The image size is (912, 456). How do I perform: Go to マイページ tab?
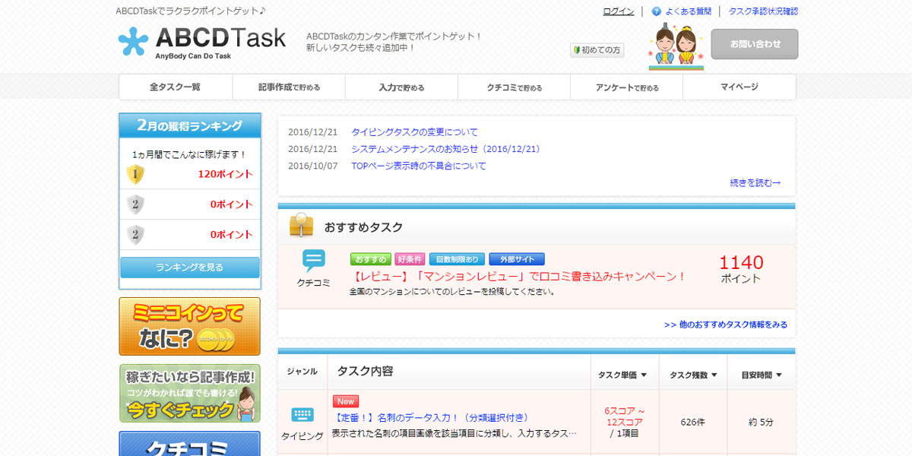[739, 87]
